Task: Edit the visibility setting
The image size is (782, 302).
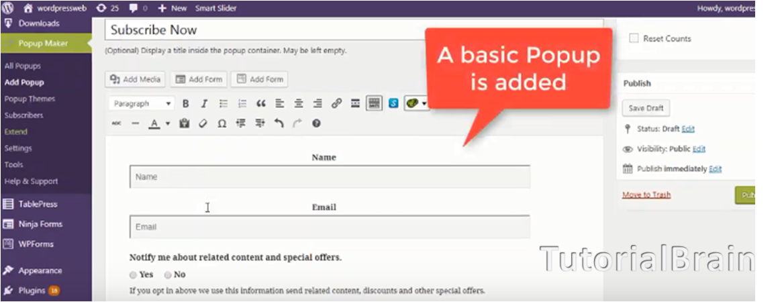Action: click(699, 149)
